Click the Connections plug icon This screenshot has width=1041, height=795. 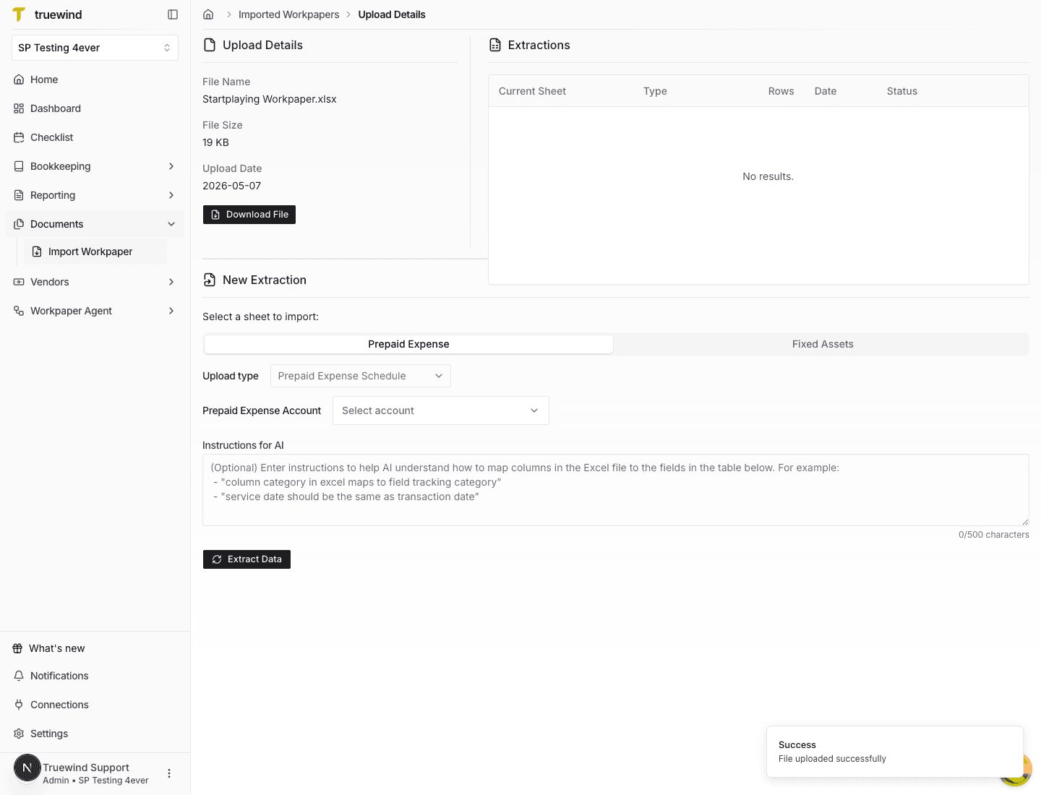[19, 705]
